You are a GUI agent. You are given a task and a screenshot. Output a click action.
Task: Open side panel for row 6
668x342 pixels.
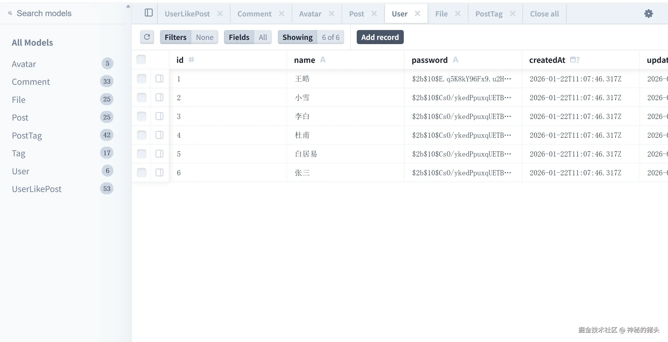click(159, 172)
